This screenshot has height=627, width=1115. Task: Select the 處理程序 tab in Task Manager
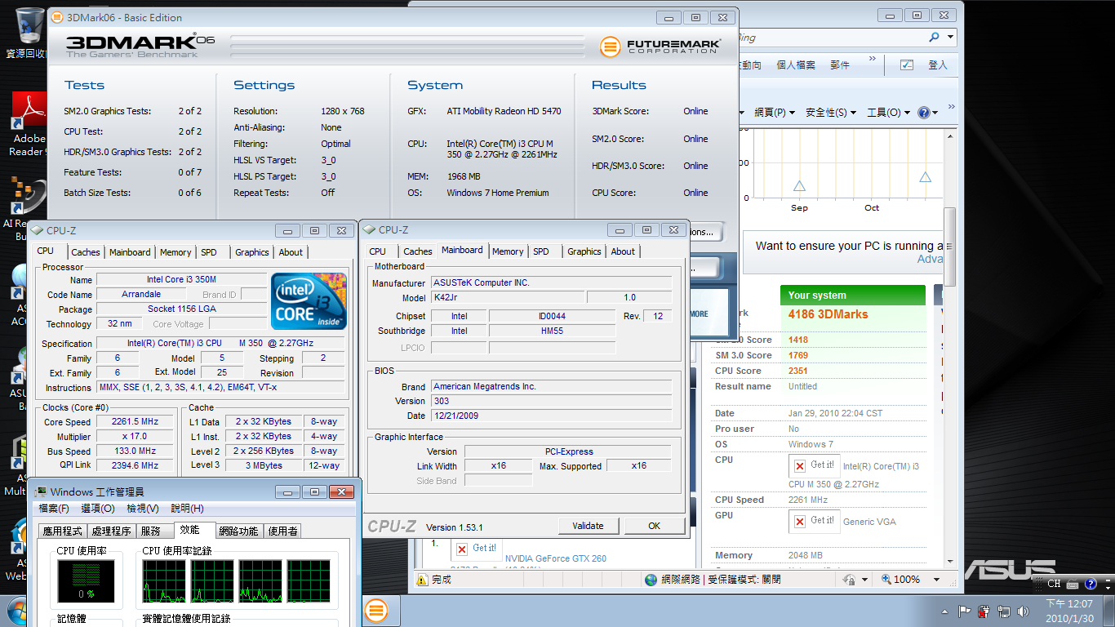(x=111, y=531)
